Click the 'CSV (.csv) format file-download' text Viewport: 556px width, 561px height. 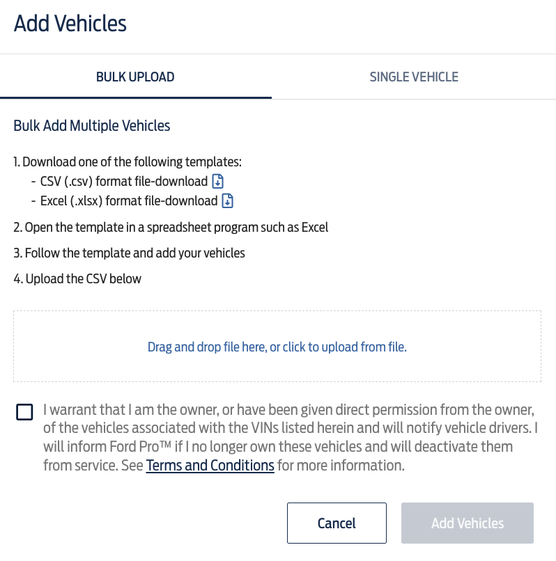124,182
